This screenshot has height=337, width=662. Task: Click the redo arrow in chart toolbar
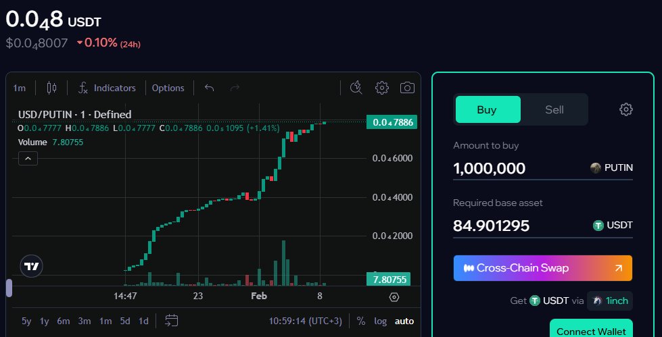pyautogui.click(x=235, y=88)
